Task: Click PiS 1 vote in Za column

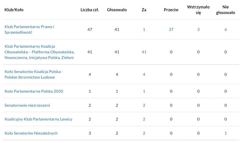Action: click(x=144, y=29)
